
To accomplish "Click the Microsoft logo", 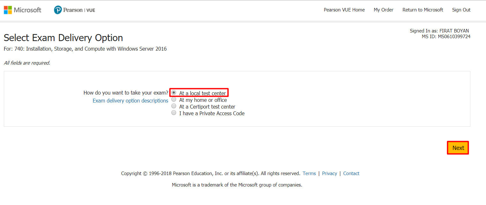I will pyautogui.click(x=22, y=10).
